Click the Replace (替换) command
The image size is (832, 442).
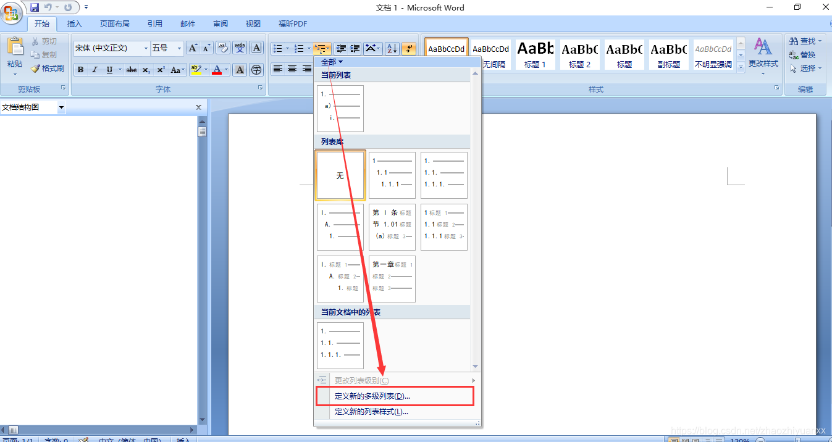[802, 55]
